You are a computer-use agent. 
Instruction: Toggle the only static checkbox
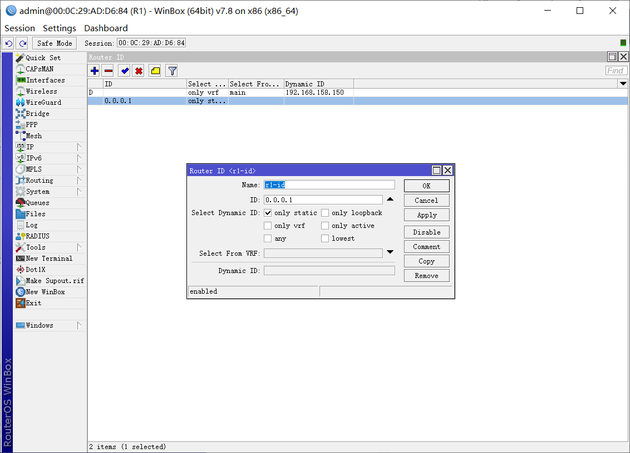point(268,213)
